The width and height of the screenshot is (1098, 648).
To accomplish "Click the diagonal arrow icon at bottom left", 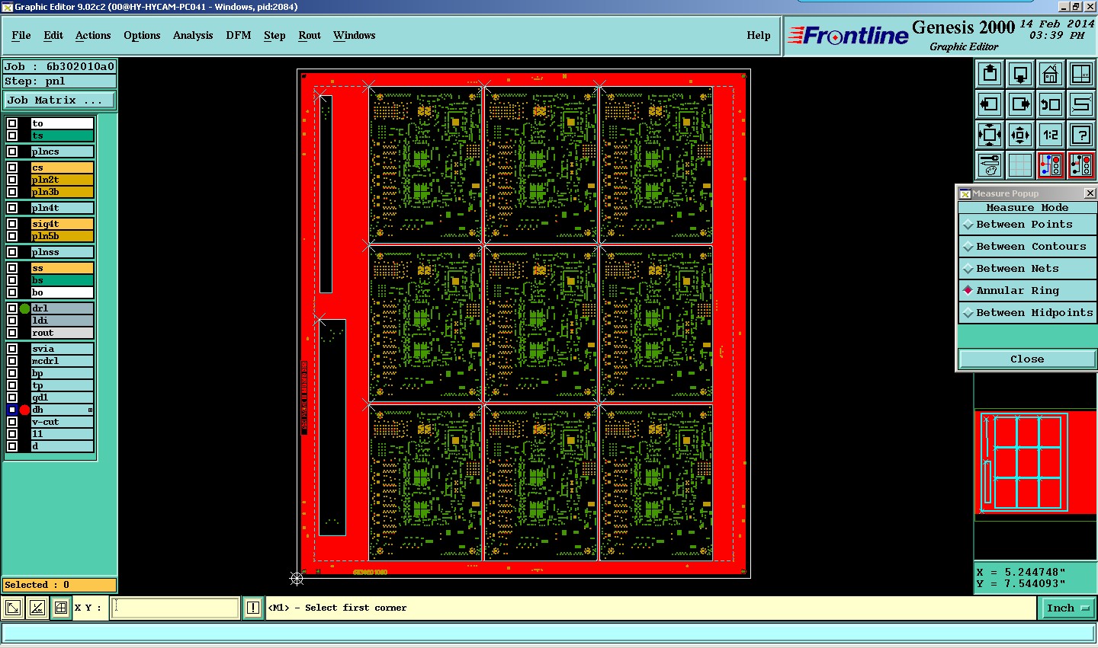I will pos(13,608).
